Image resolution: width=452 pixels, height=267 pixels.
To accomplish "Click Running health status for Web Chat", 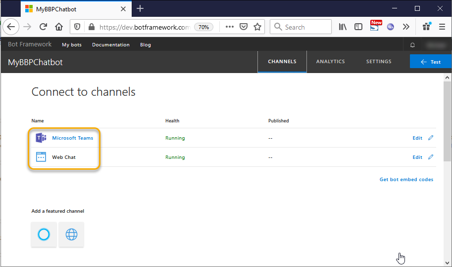I will [x=175, y=157].
